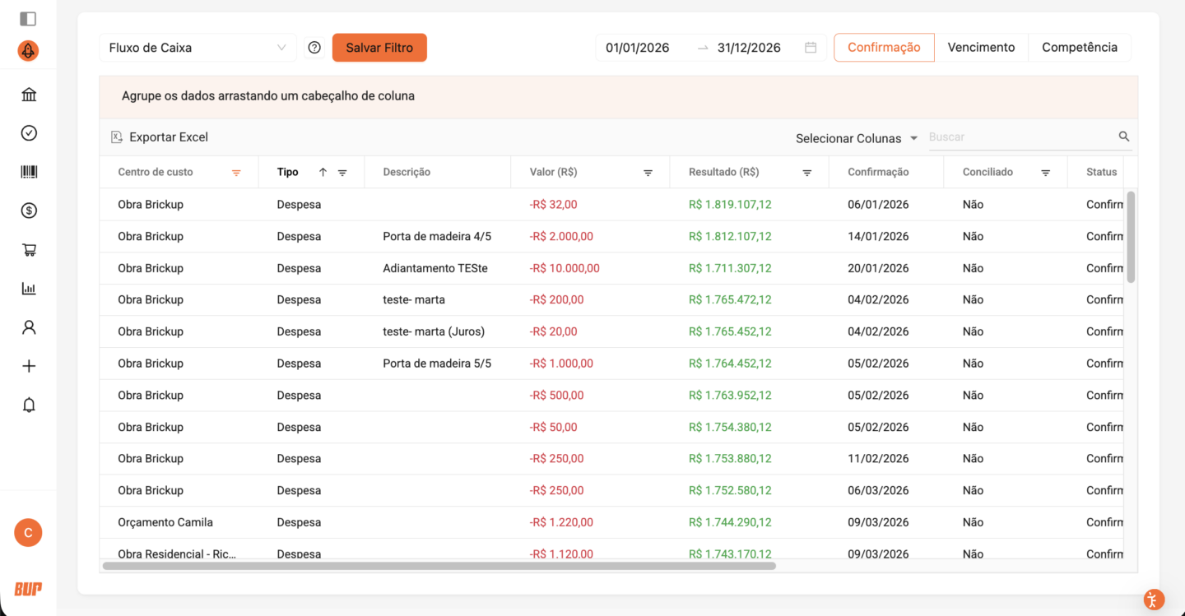The width and height of the screenshot is (1185, 616).
Task: Open the bar chart icon in sidebar
Action: [x=29, y=289]
